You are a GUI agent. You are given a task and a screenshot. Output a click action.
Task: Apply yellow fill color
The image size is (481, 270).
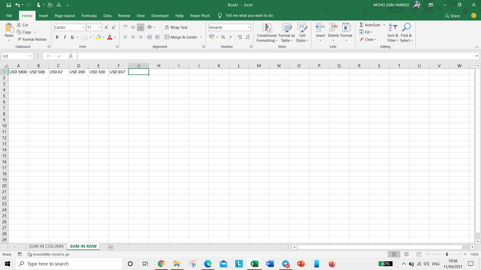pos(99,37)
